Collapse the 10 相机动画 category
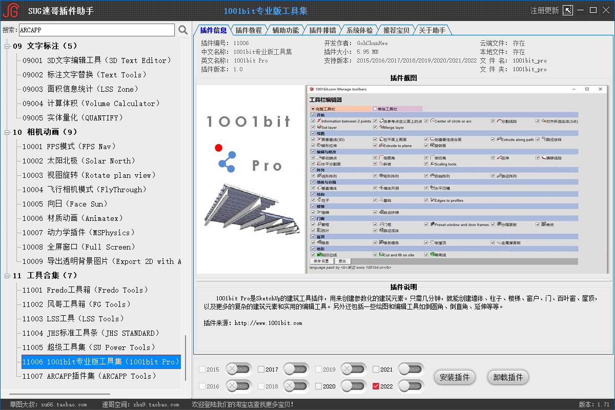This screenshot has height=410, width=615. (x=7, y=132)
